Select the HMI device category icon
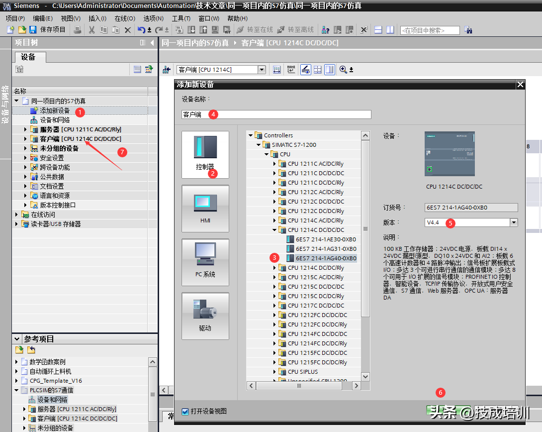The height and width of the screenshot is (432, 542). point(205,208)
